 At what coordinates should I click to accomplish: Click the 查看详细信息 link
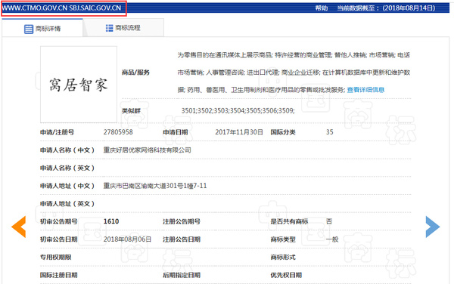(365, 90)
